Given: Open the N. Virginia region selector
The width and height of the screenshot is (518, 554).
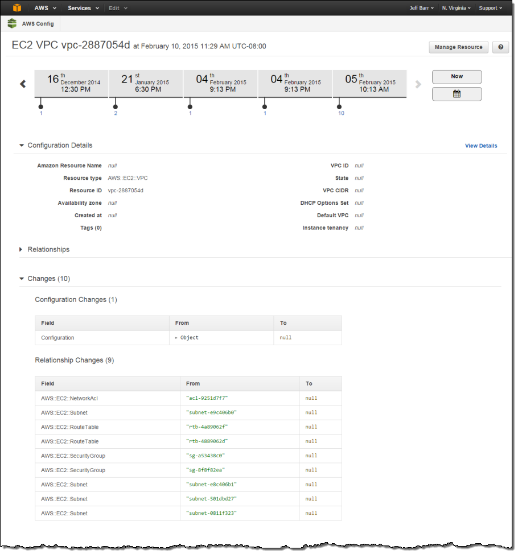Looking at the screenshot, I should (x=456, y=8).
